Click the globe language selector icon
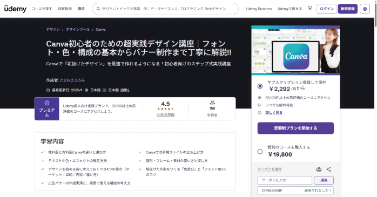Screen dimensions: 377x197 [365, 9]
